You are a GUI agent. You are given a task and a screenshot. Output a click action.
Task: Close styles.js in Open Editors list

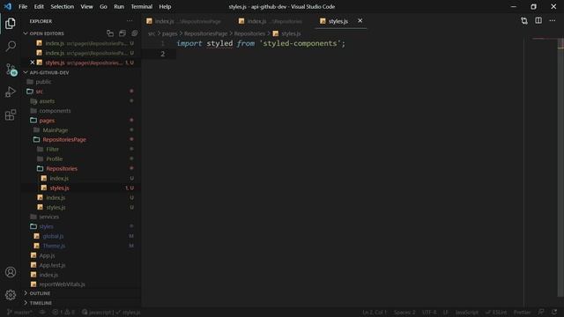tap(33, 63)
